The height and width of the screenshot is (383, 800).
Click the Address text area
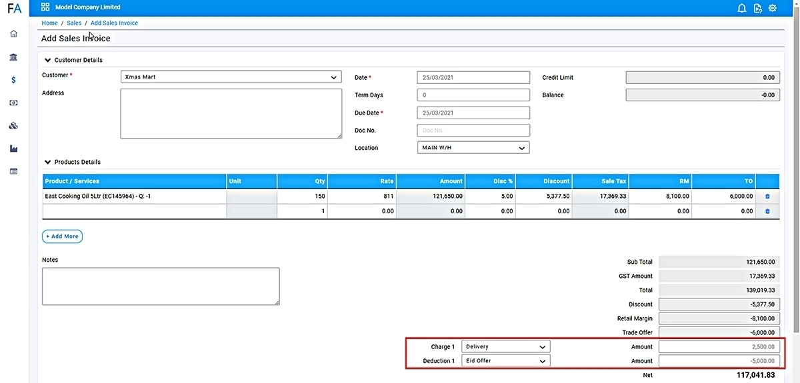coord(231,114)
